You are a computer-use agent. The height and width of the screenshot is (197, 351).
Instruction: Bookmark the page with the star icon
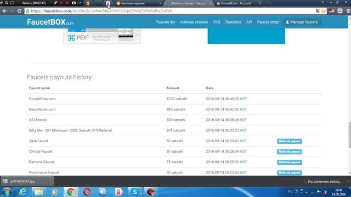[x=324, y=11]
